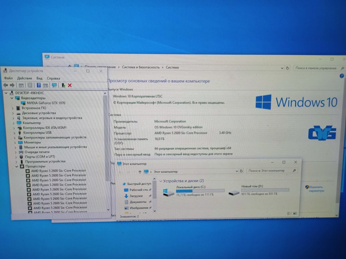Image resolution: width=346 pixels, height=259 pixels.
Task: Refresh the System control panel address bar
Action: click(x=287, y=68)
